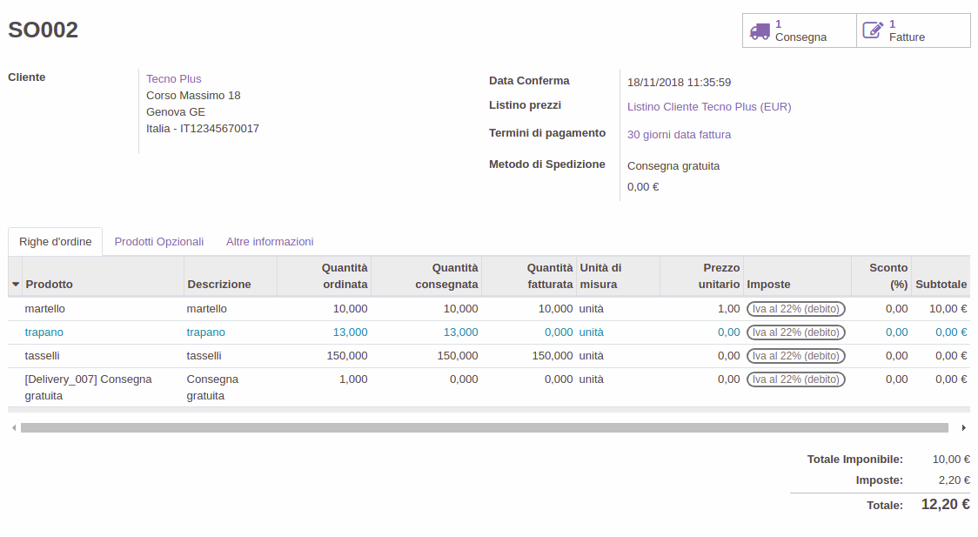Click martello subtotal 10,00 €
Viewport: 978px width, 537px height.
coord(948,309)
